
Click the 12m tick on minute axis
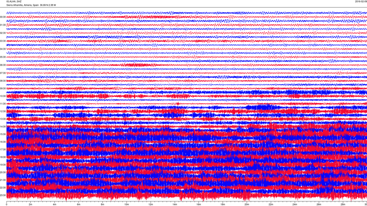pyautogui.click(x=151, y=204)
